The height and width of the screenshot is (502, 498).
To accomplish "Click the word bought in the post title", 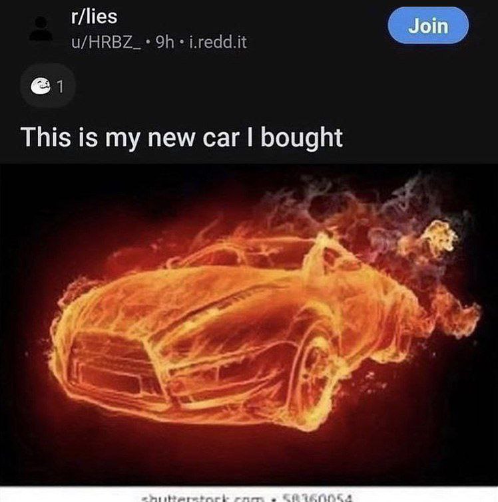I will tap(302, 138).
